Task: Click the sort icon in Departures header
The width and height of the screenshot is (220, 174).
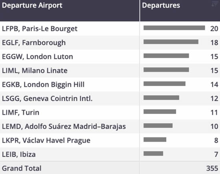Action: (214, 4)
